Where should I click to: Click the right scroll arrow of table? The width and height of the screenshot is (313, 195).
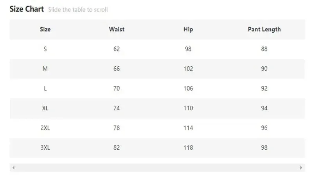coord(301,168)
